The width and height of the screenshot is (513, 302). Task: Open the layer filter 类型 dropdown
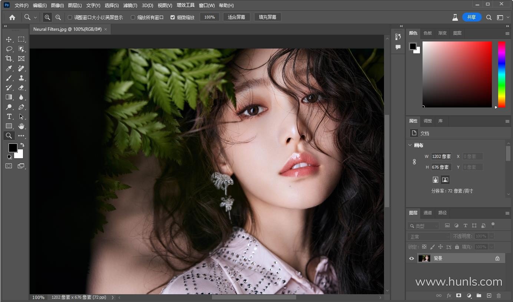pyautogui.click(x=423, y=226)
